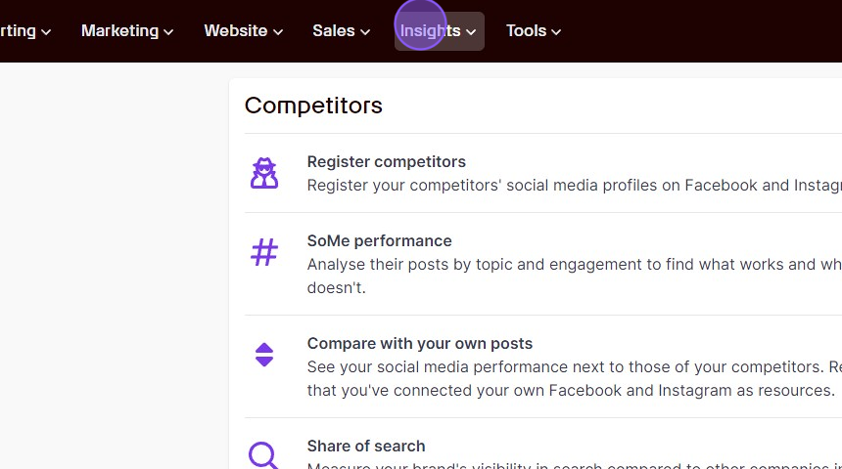Click the hashtag icon for SoMe performance
This screenshot has width=842, height=469.
pos(264,252)
